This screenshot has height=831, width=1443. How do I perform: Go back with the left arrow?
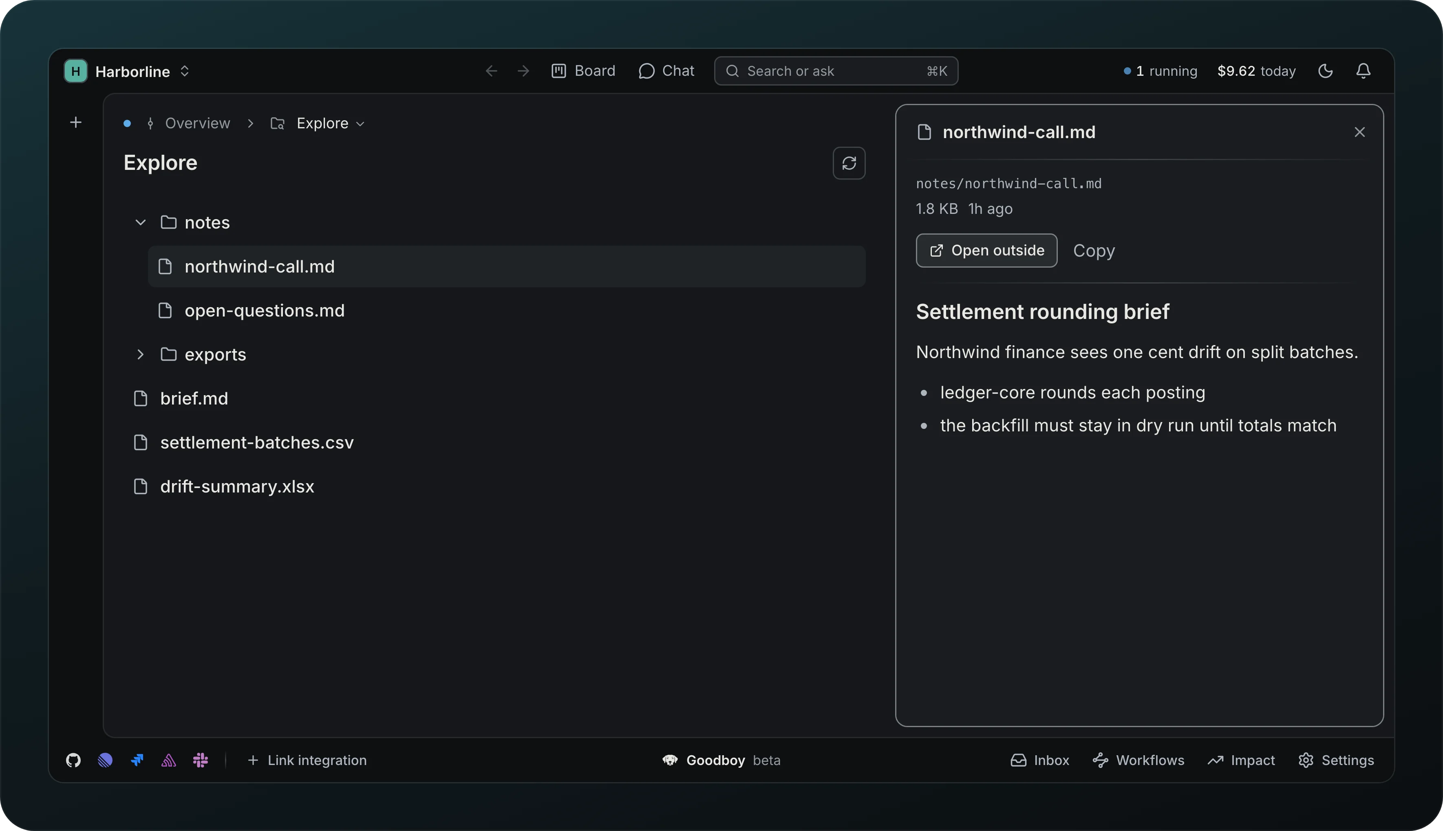coord(491,71)
